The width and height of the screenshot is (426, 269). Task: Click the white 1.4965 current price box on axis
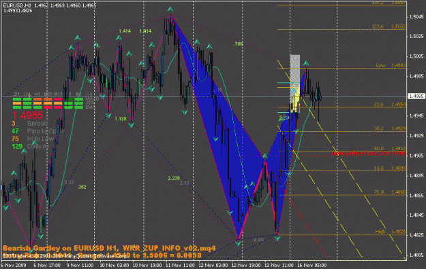(416, 96)
